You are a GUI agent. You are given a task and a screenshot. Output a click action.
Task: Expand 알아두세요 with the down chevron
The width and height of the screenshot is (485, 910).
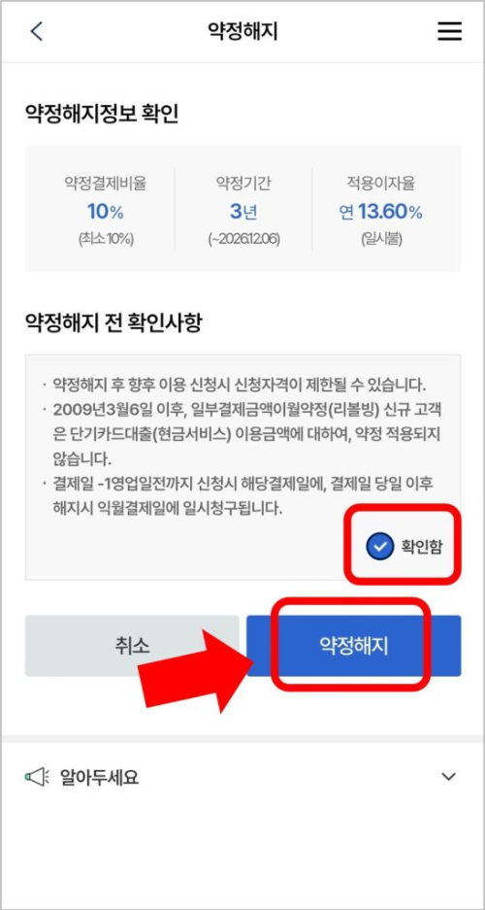[x=448, y=777]
